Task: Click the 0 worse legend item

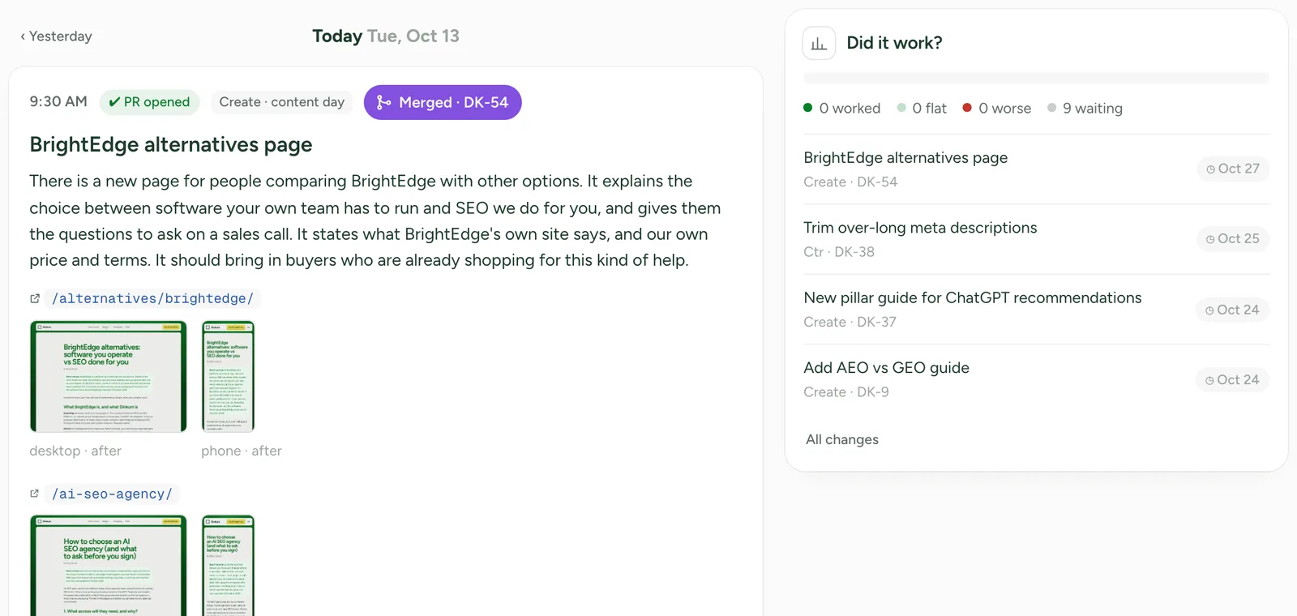Action: pyautogui.click(x=996, y=108)
